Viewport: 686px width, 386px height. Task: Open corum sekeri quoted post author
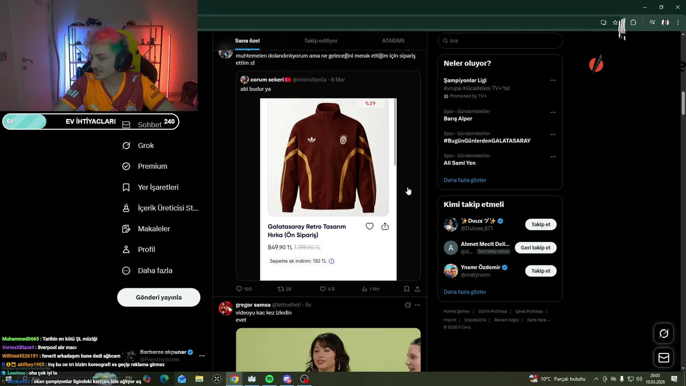point(267,79)
